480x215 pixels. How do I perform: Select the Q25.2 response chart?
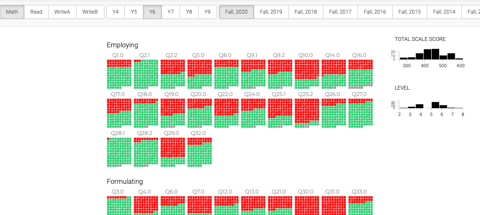click(x=307, y=113)
